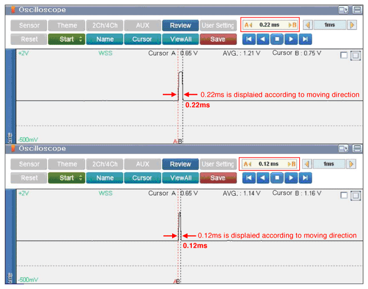Click ViewAll in bottom oscilloscope
Screen dimensions: 368x289
coord(180,178)
